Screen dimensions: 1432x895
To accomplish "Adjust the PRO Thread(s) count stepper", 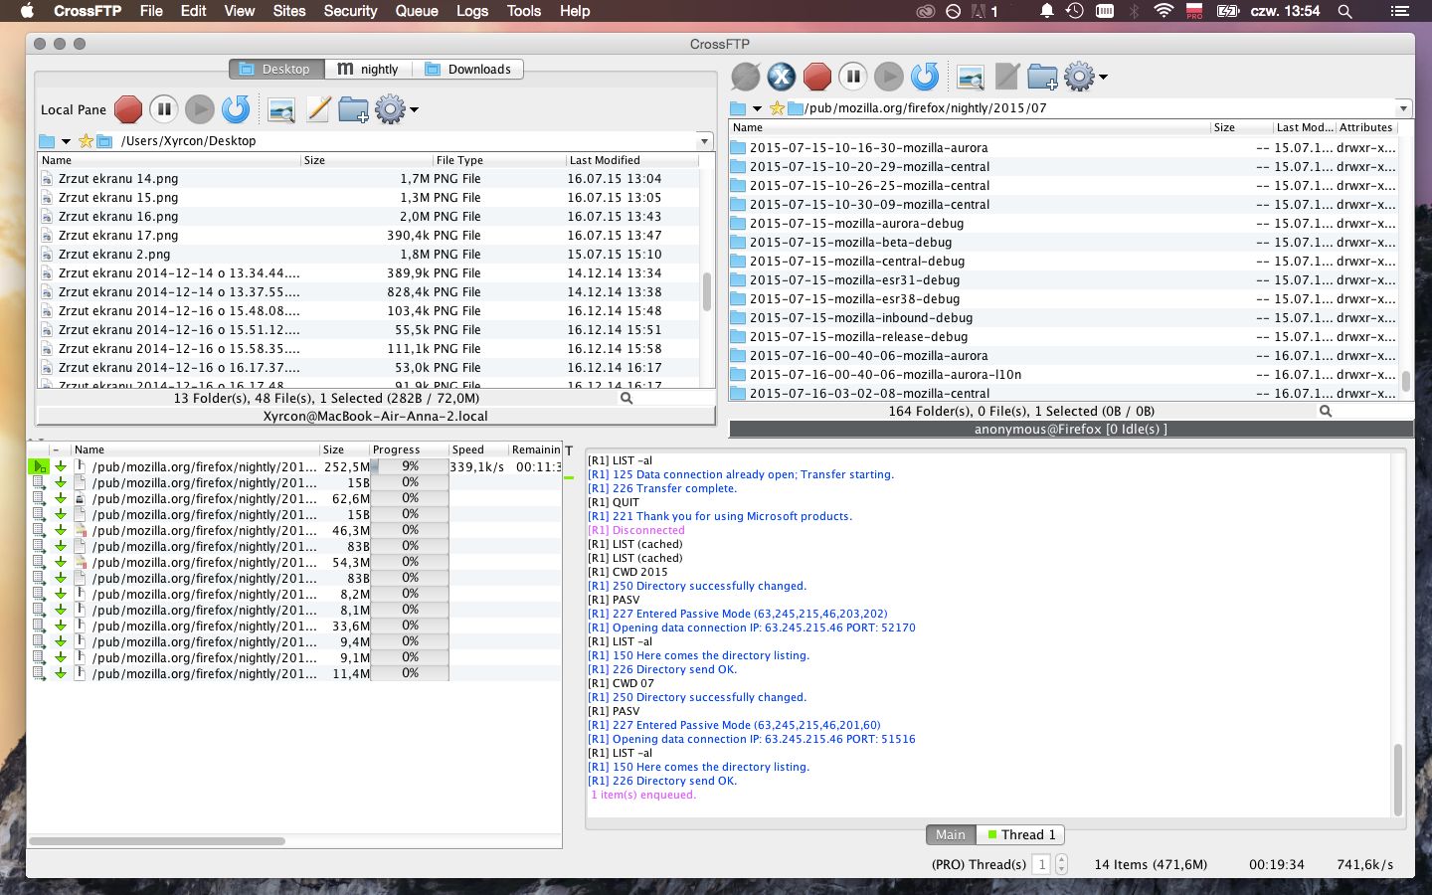I will [x=1061, y=864].
